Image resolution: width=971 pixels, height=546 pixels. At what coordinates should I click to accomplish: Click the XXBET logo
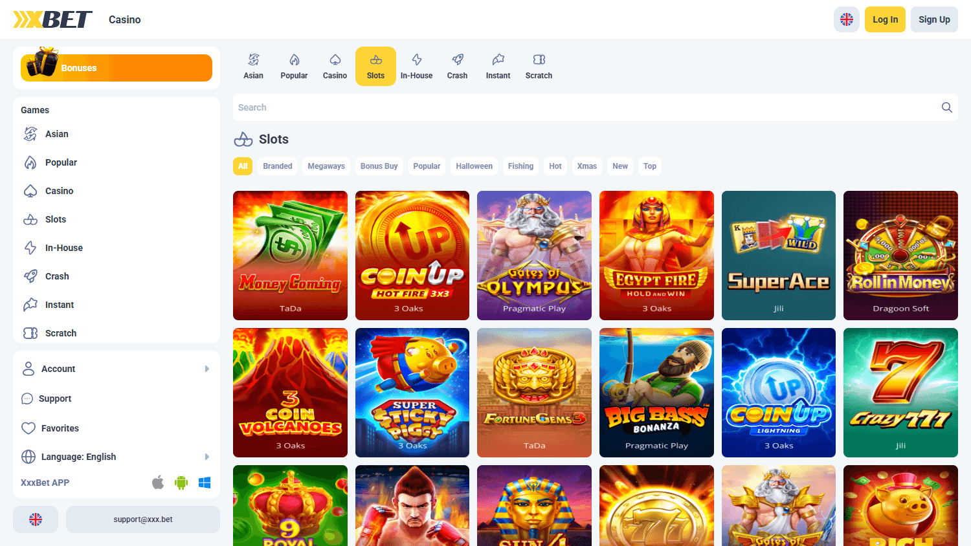tap(53, 19)
